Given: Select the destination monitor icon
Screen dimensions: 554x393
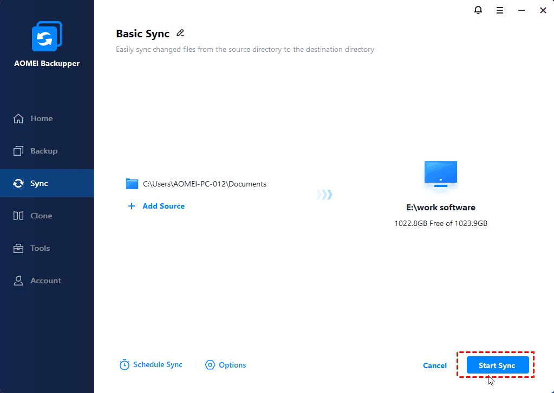Looking at the screenshot, I should tap(441, 175).
